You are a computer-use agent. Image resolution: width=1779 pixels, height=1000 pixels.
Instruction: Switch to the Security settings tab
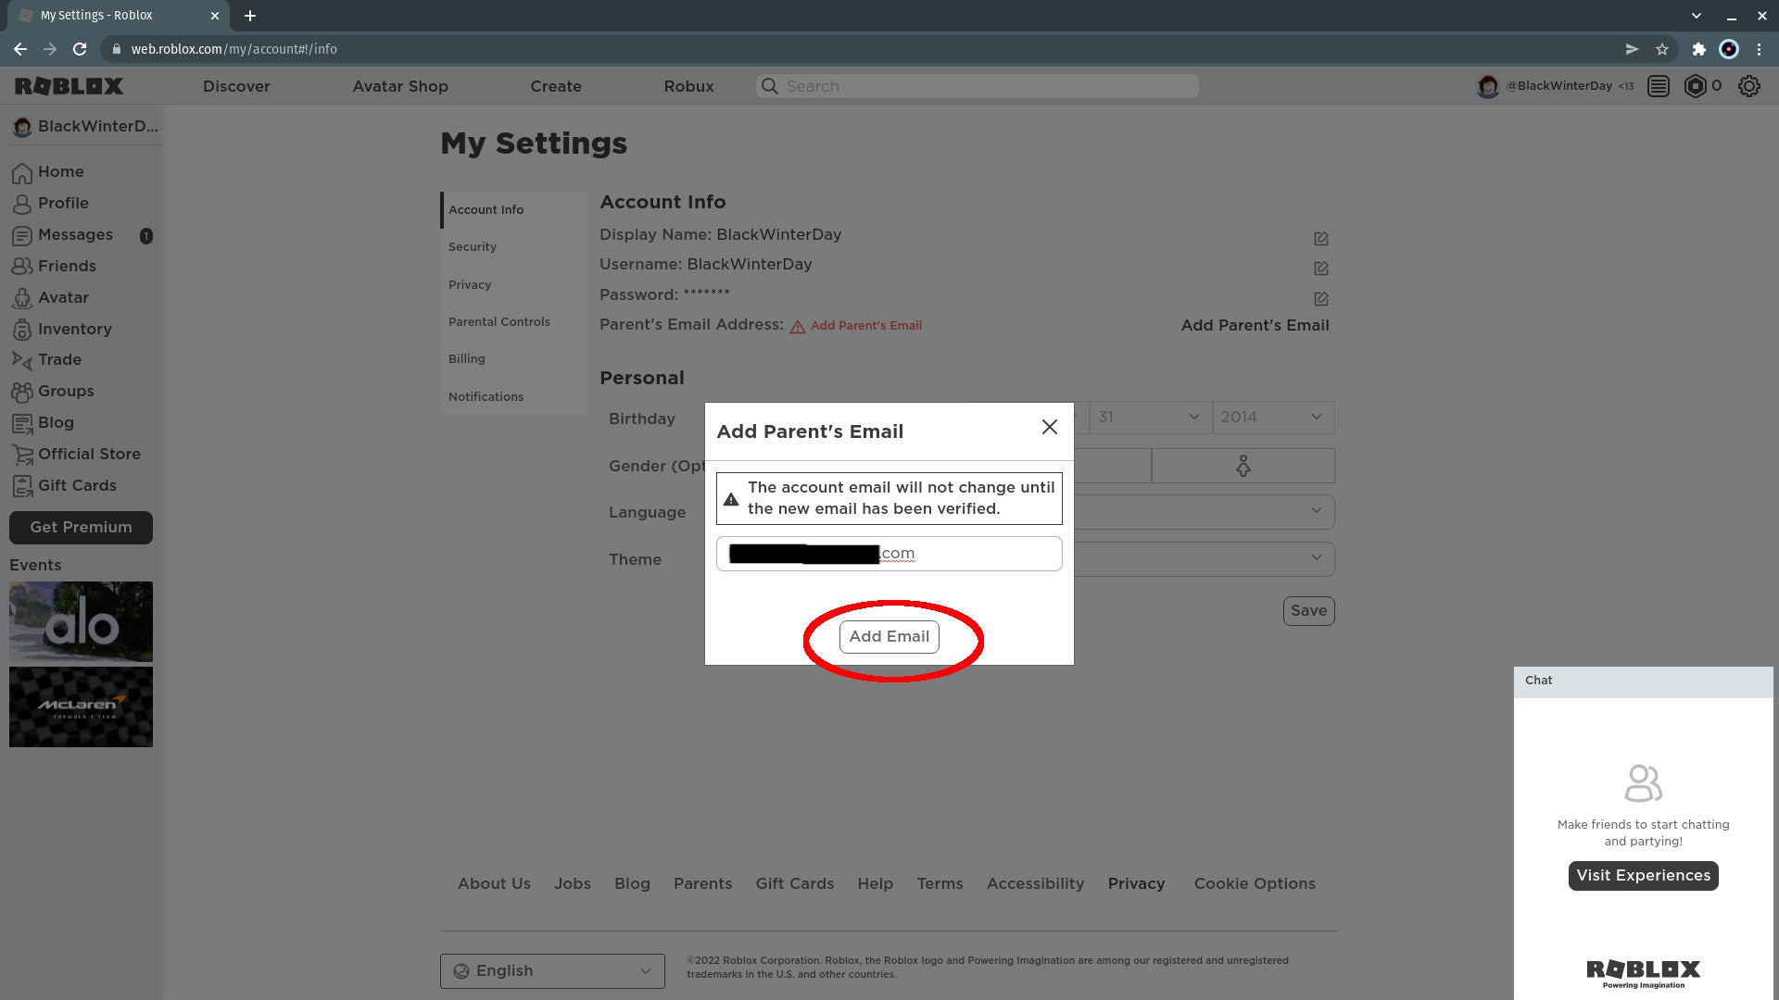click(x=514, y=247)
